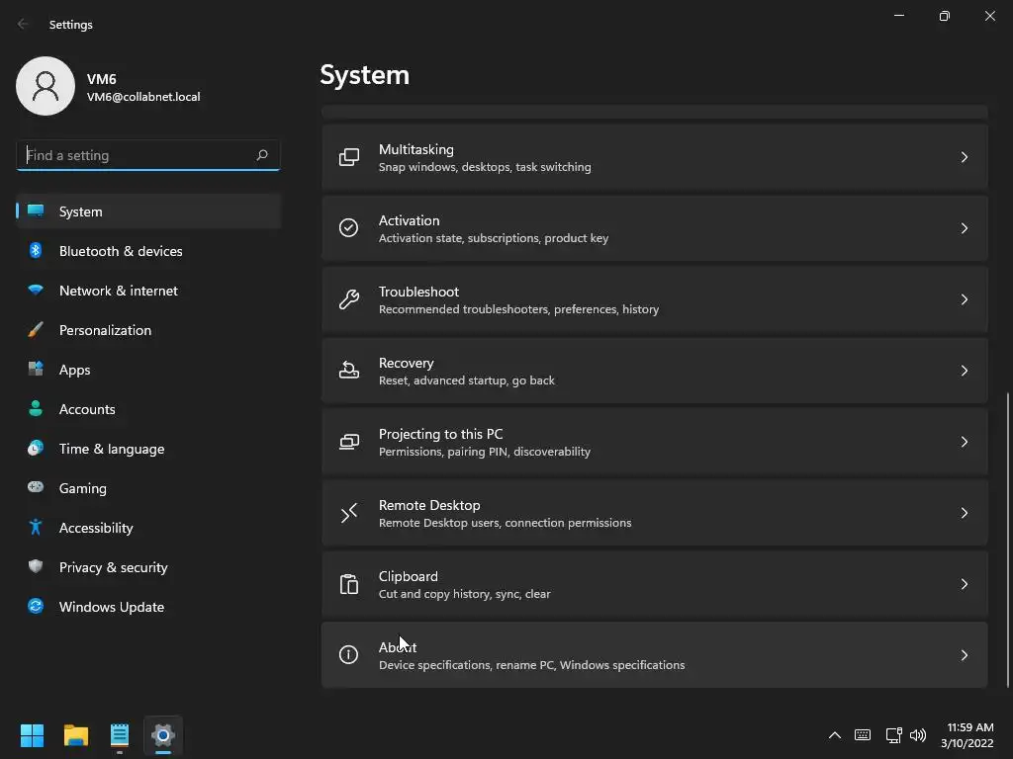This screenshot has height=759, width=1013.
Task: Click the Personalization paintbrush icon
Action: pos(36,330)
